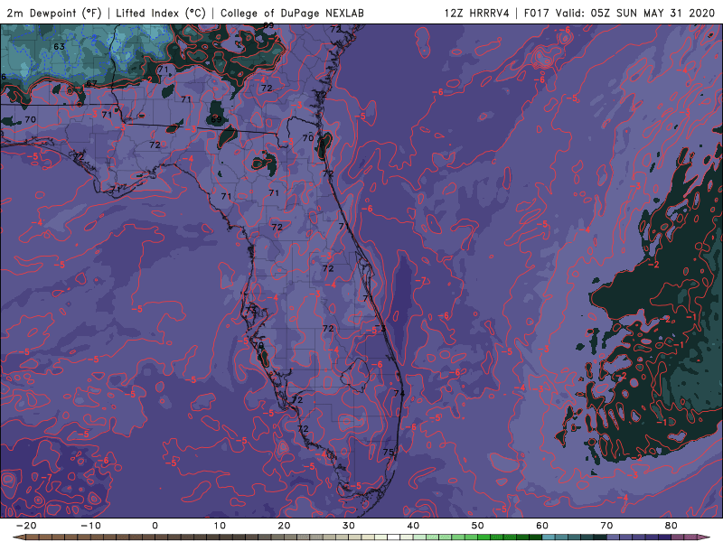723x542 pixels.
Task: Click the "12Z HRRRV4" model run label
Action: (477, 13)
